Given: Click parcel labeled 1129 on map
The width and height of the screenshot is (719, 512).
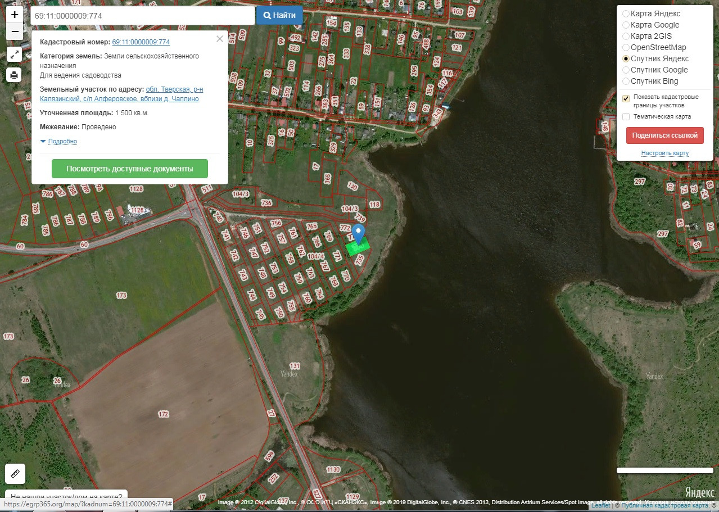Looking at the screenshot, I should [x=353, y=496].
